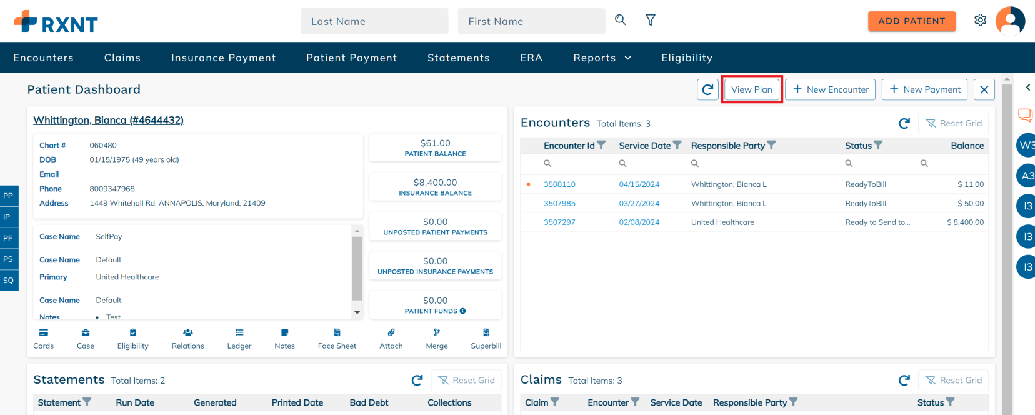Screen dimensions: 1035x415
Task: Click the Merge patient icon
Action: tap(437, 333)
